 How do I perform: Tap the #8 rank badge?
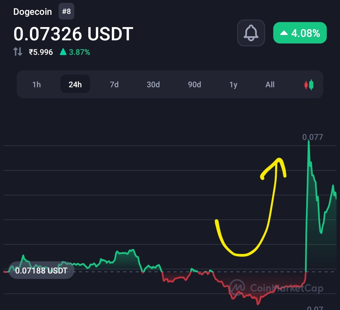[x=66, y=11]
